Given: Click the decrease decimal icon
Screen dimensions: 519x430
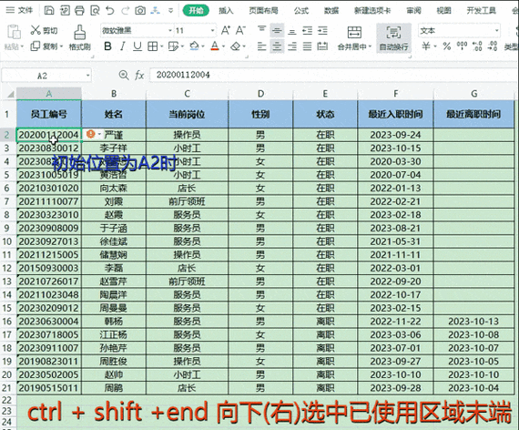Looking at the screenshot, I should pos(493,46).
